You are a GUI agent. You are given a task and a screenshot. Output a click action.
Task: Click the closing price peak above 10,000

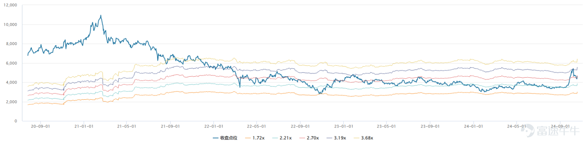coord(101,16)
